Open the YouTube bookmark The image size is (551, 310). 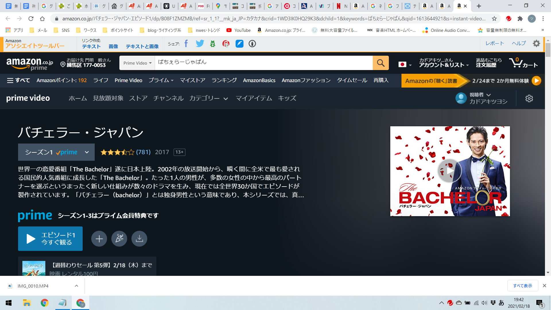pos(238,30)
